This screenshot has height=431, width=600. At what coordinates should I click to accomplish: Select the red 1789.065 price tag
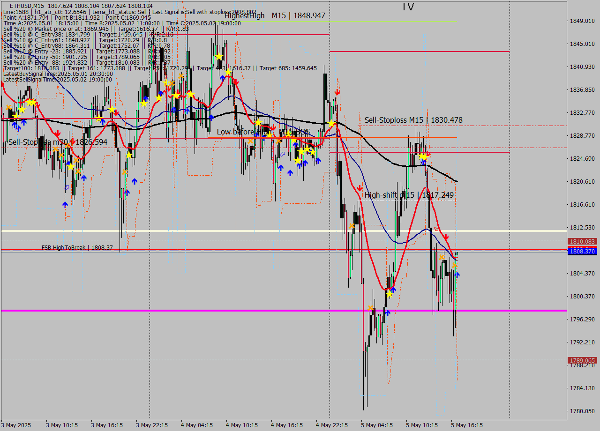click(x=582, y=360)
